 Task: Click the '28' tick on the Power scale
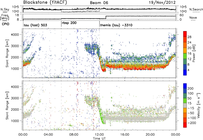tap(189, 37)
